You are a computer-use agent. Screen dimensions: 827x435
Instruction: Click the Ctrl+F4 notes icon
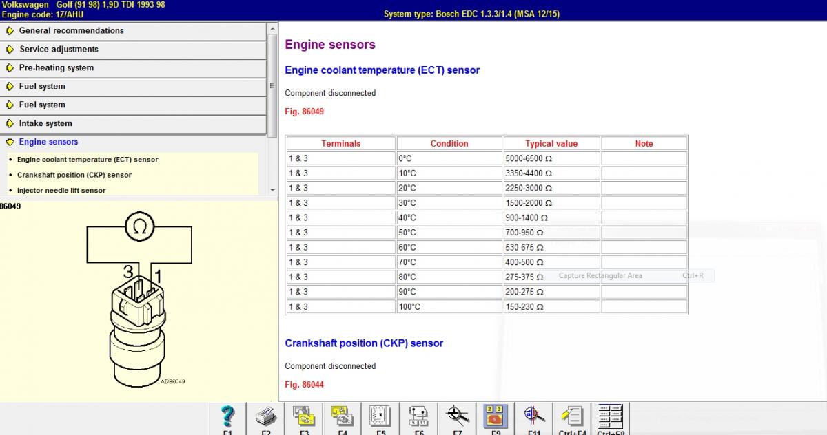(x=572, y=416)
